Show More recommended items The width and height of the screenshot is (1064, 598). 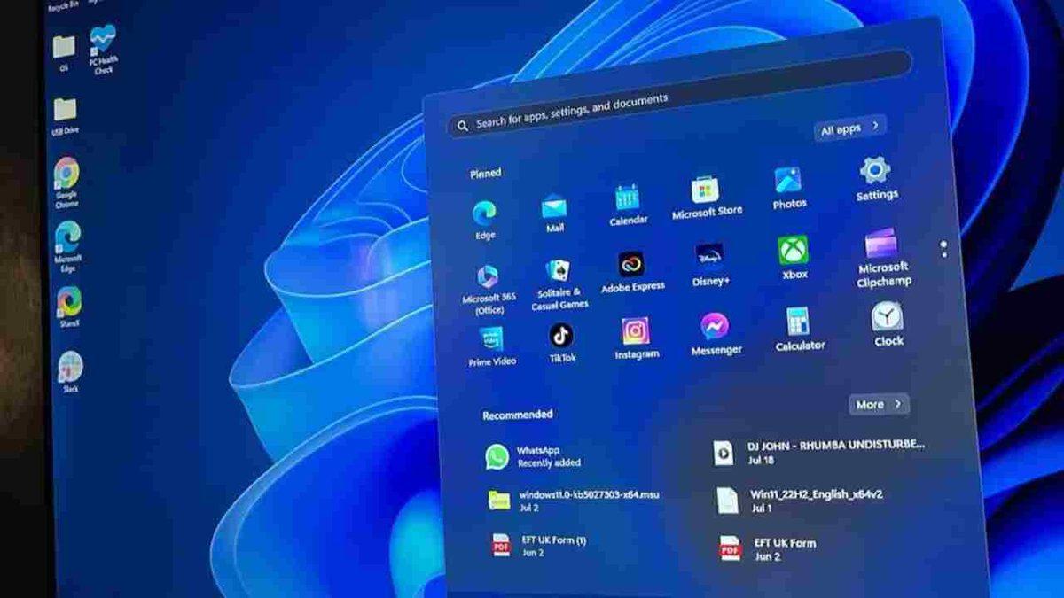[877, 405]
